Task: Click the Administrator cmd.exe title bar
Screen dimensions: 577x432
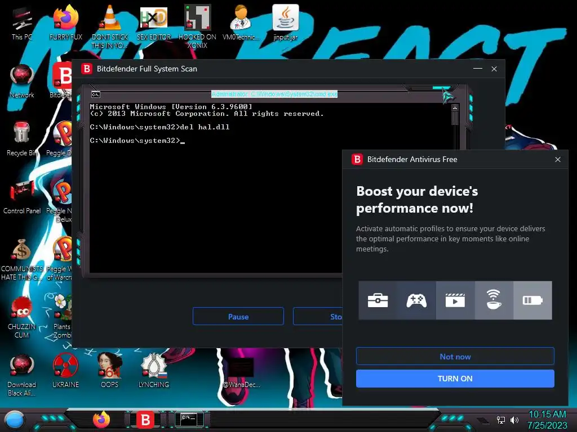Action: (x=274, y=94)
